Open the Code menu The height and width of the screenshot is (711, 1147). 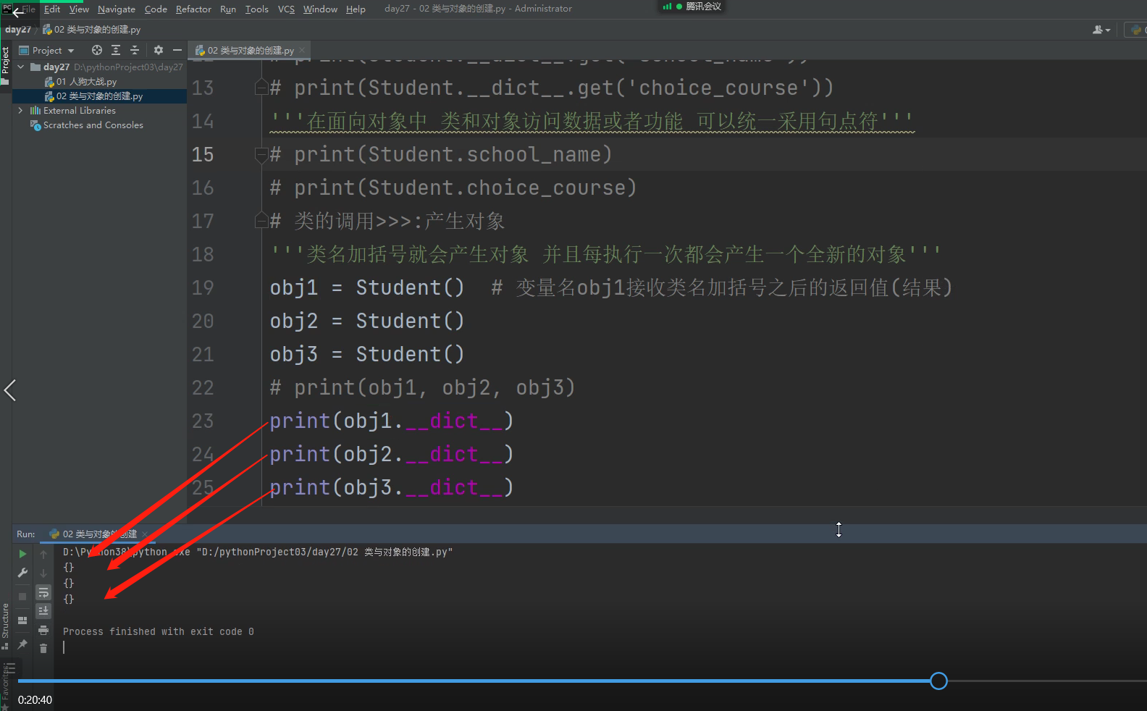click(156, 9)
